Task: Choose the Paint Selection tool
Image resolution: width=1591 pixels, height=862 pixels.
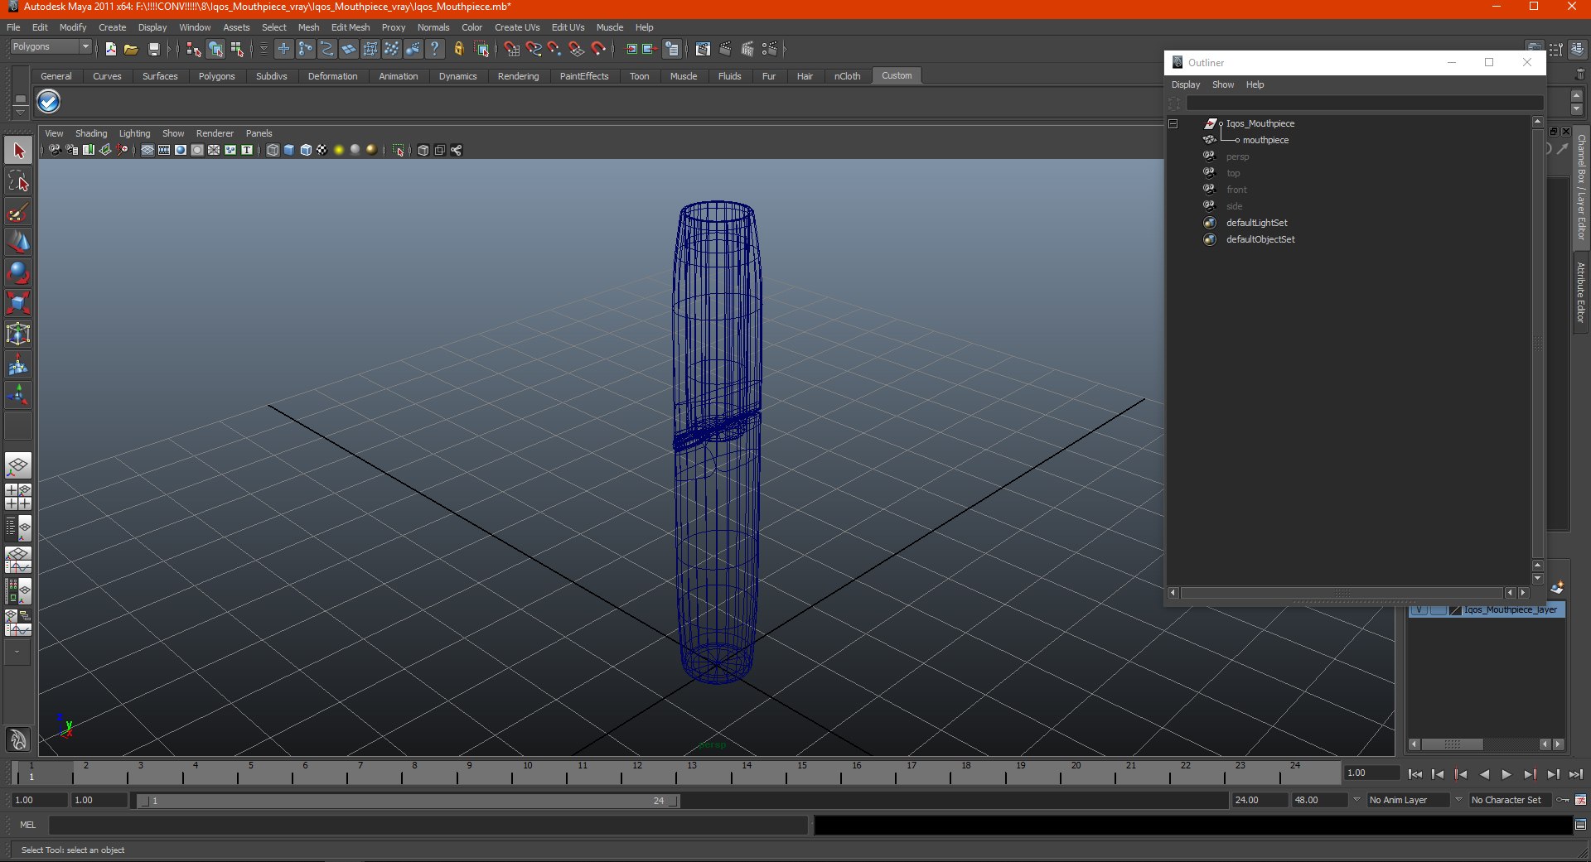Action: [18, 212]
